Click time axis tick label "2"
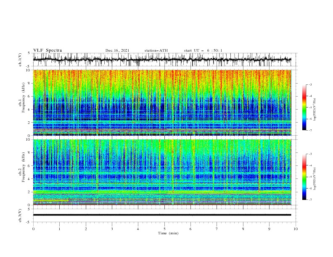The image size is (333, 257). tap(86, 229)
